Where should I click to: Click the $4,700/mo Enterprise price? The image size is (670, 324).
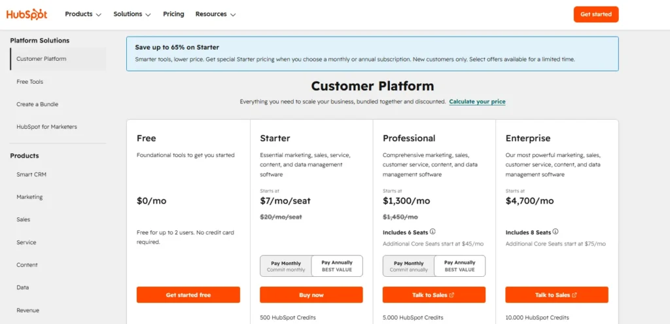tap(529, 200)
